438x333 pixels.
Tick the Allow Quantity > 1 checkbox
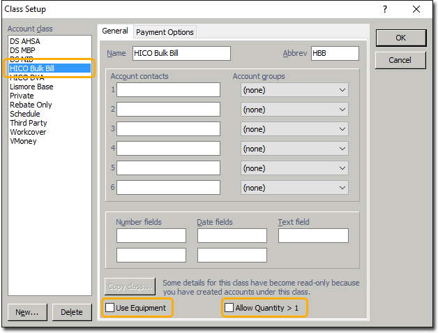click(x=229, y=308)
